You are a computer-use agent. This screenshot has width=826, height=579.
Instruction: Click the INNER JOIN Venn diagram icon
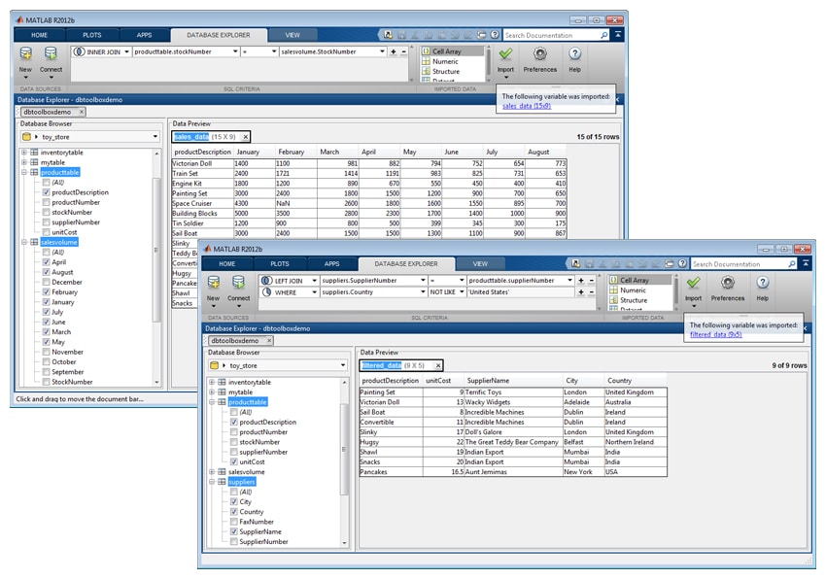point(79,51)
